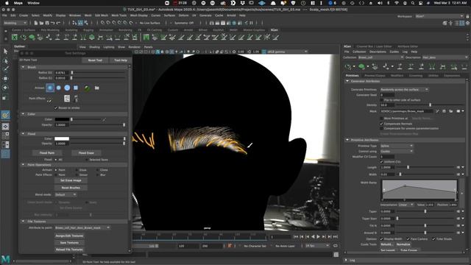The image size is (471, 265).
Task: Click the Save Textures button
Action: tap(69, 242)
